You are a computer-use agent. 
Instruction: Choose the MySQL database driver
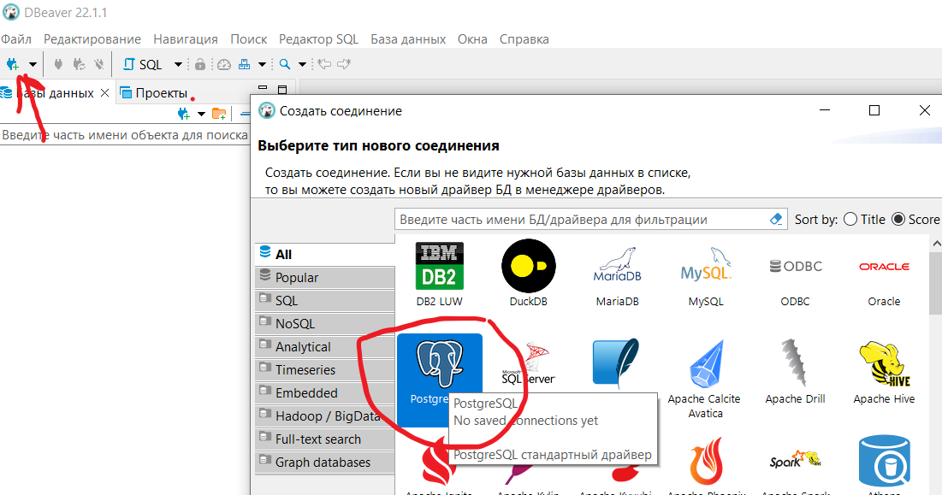706,274
